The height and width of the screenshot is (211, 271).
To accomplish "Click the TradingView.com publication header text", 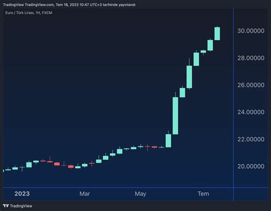I will point(69,5).
